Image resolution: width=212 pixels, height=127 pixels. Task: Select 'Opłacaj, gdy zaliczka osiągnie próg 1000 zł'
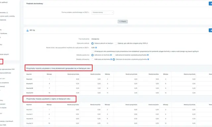[116, 43]
